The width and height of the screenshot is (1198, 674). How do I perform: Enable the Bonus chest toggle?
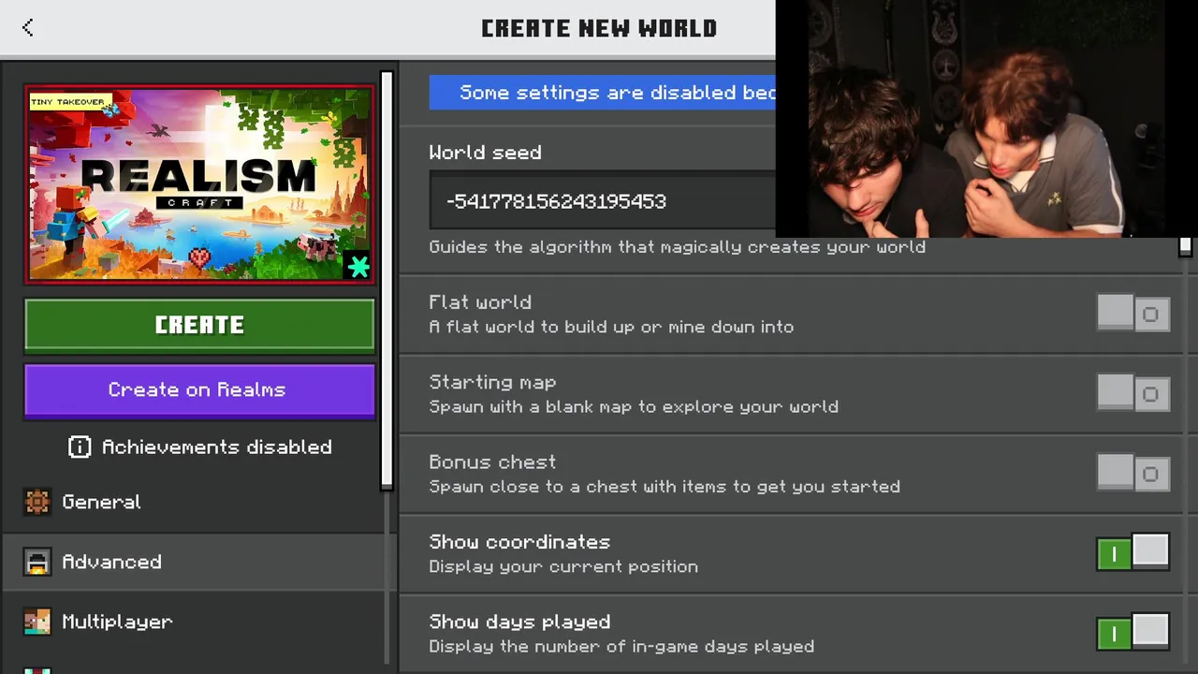(1132, 474)
